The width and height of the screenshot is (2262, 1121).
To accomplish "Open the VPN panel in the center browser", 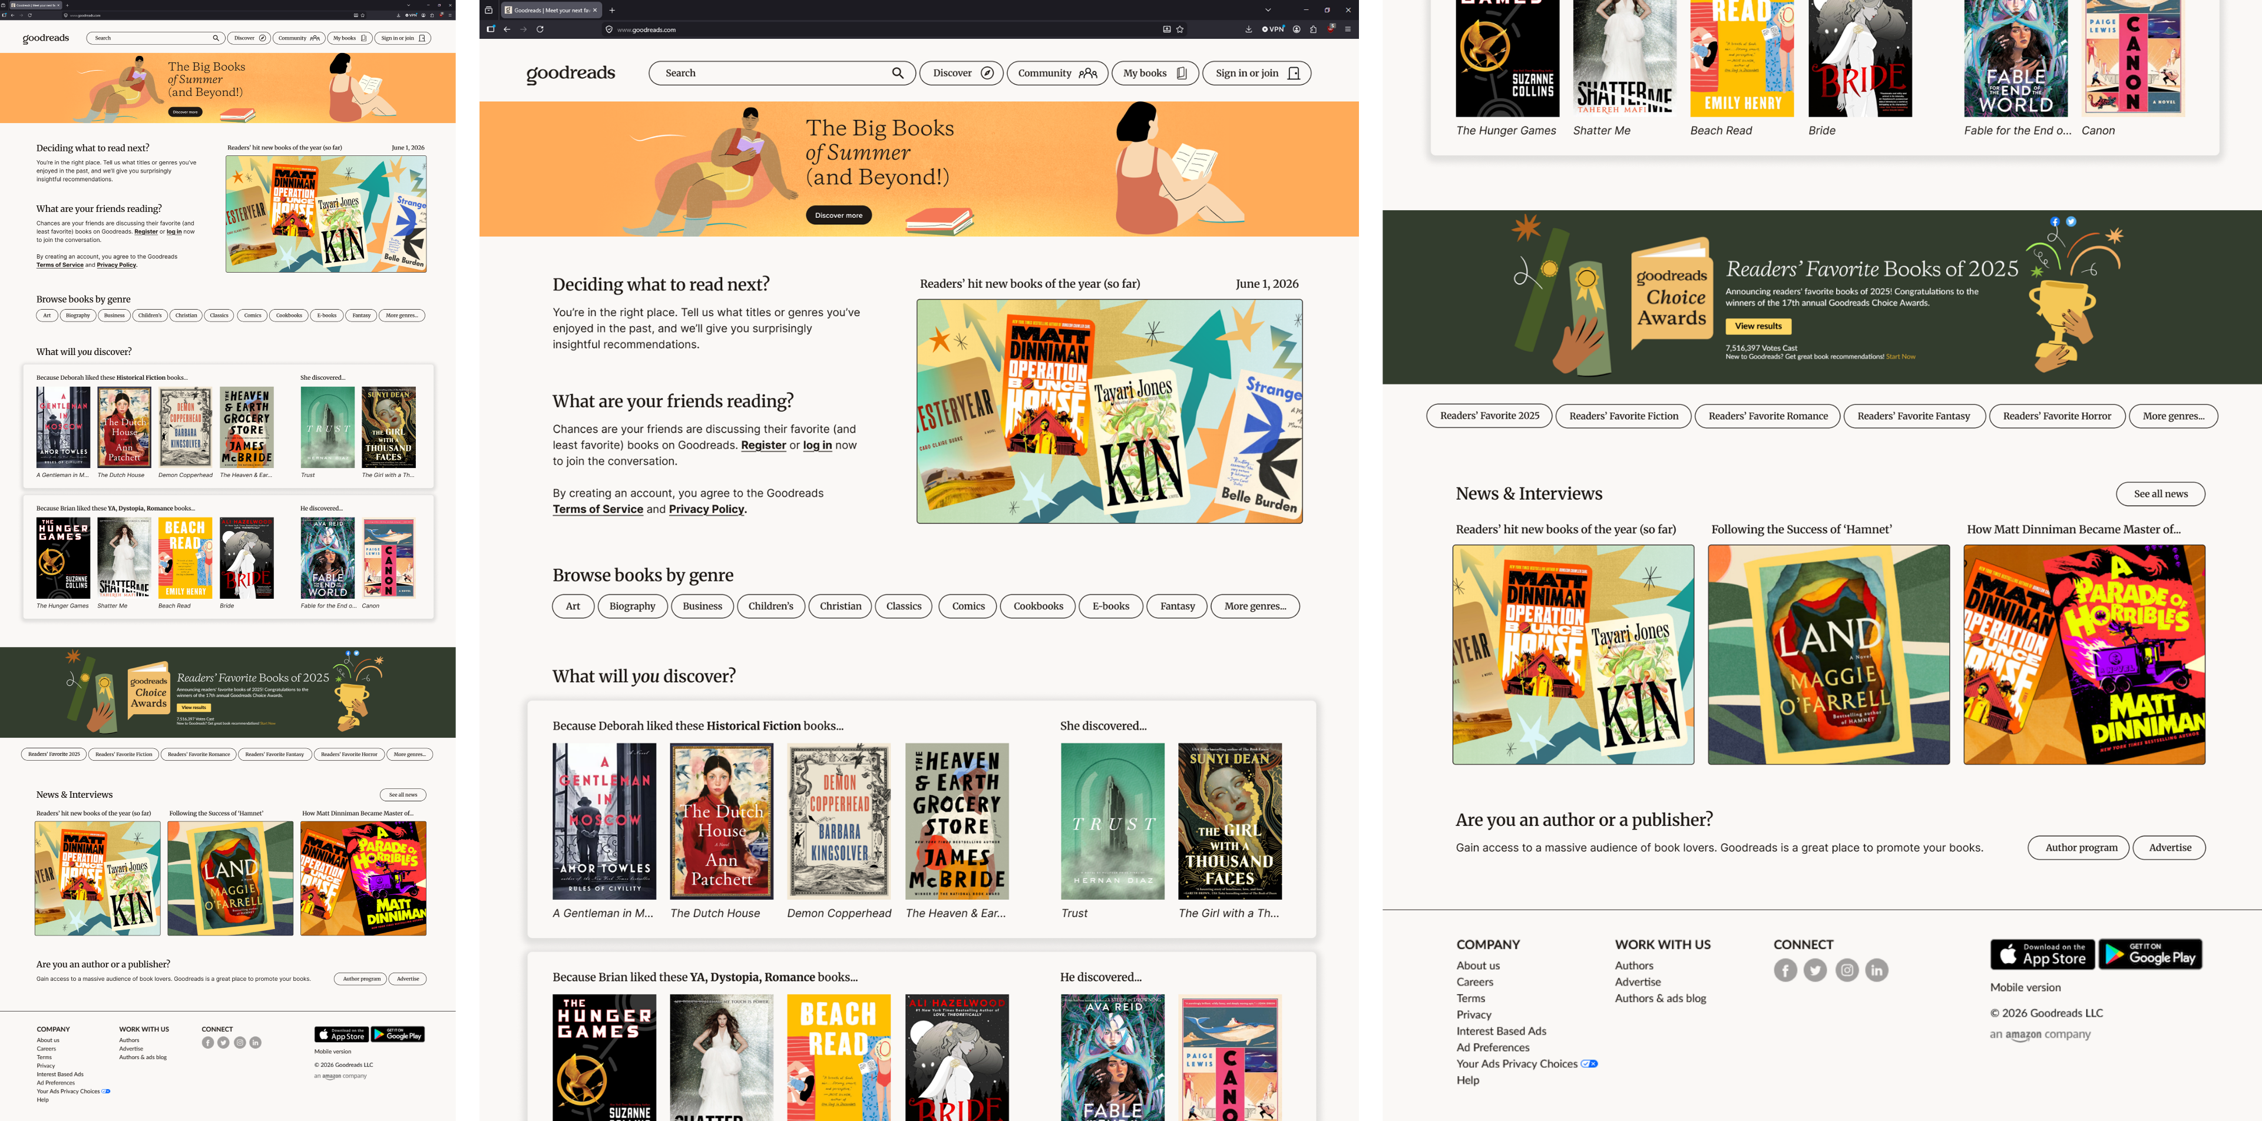I will tap(1273, 29).
